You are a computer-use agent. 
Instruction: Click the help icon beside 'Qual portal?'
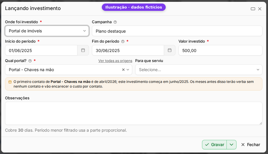(x=30, y=61)
